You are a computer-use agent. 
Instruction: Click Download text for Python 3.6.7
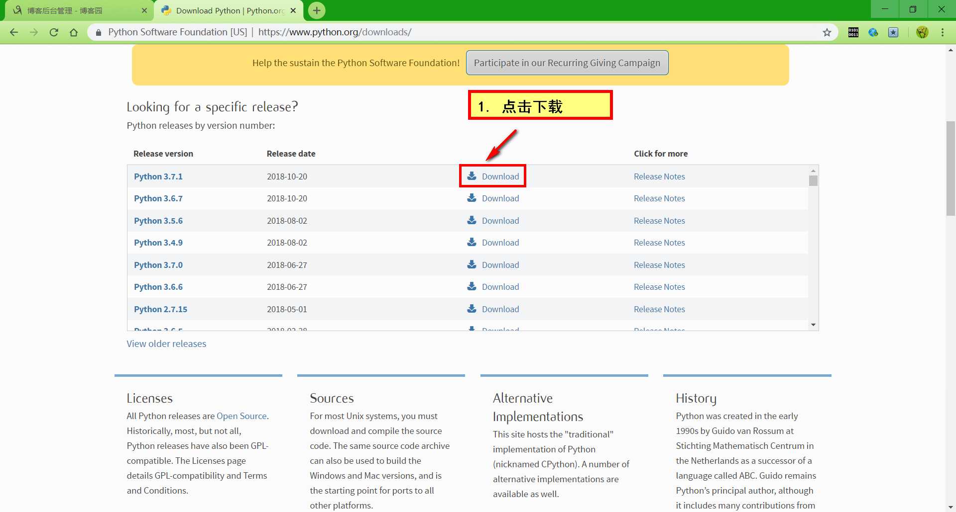(x=500, y=198)
